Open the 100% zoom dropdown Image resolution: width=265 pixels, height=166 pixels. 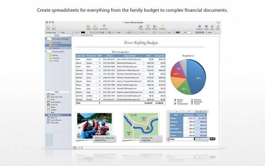[x=76, y=147]
